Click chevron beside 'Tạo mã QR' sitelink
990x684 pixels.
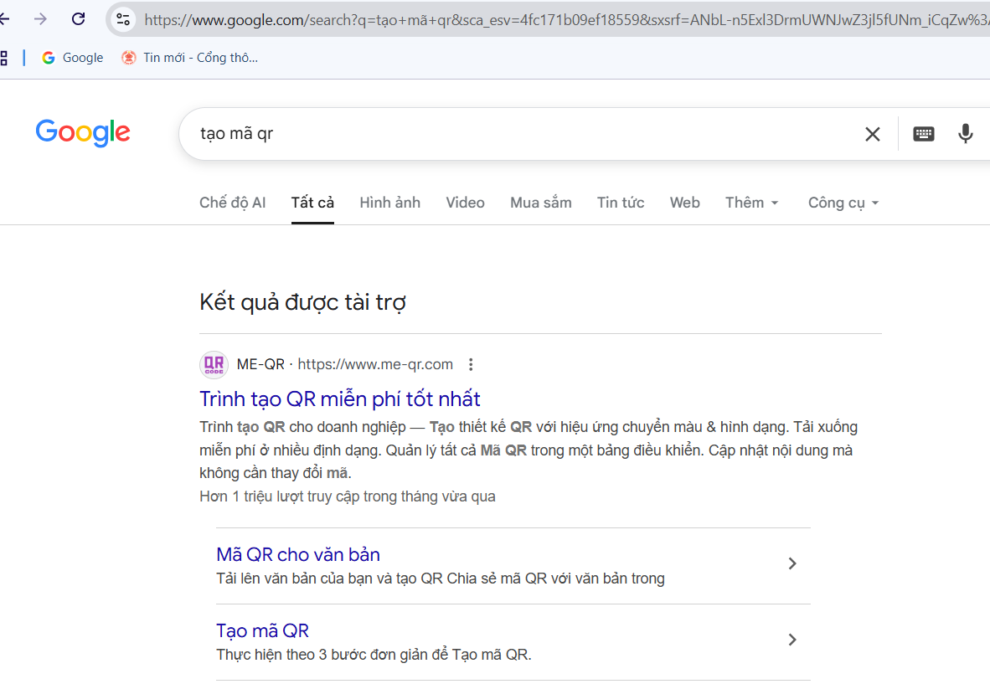[x=792, y=640]
